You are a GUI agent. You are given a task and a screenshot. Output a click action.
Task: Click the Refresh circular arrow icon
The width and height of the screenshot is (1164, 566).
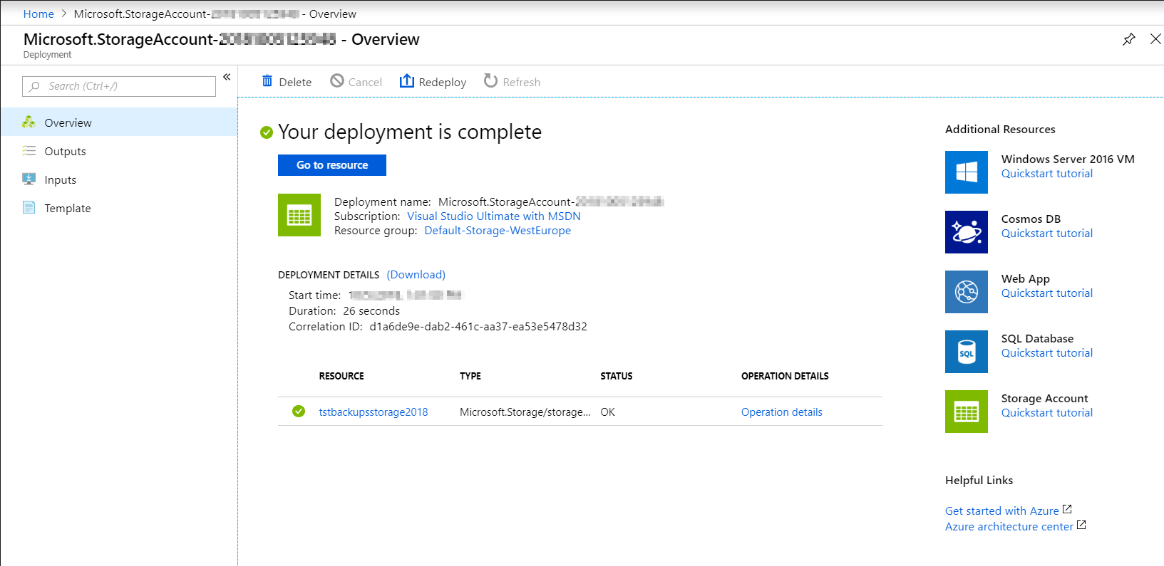pos(490,81)
